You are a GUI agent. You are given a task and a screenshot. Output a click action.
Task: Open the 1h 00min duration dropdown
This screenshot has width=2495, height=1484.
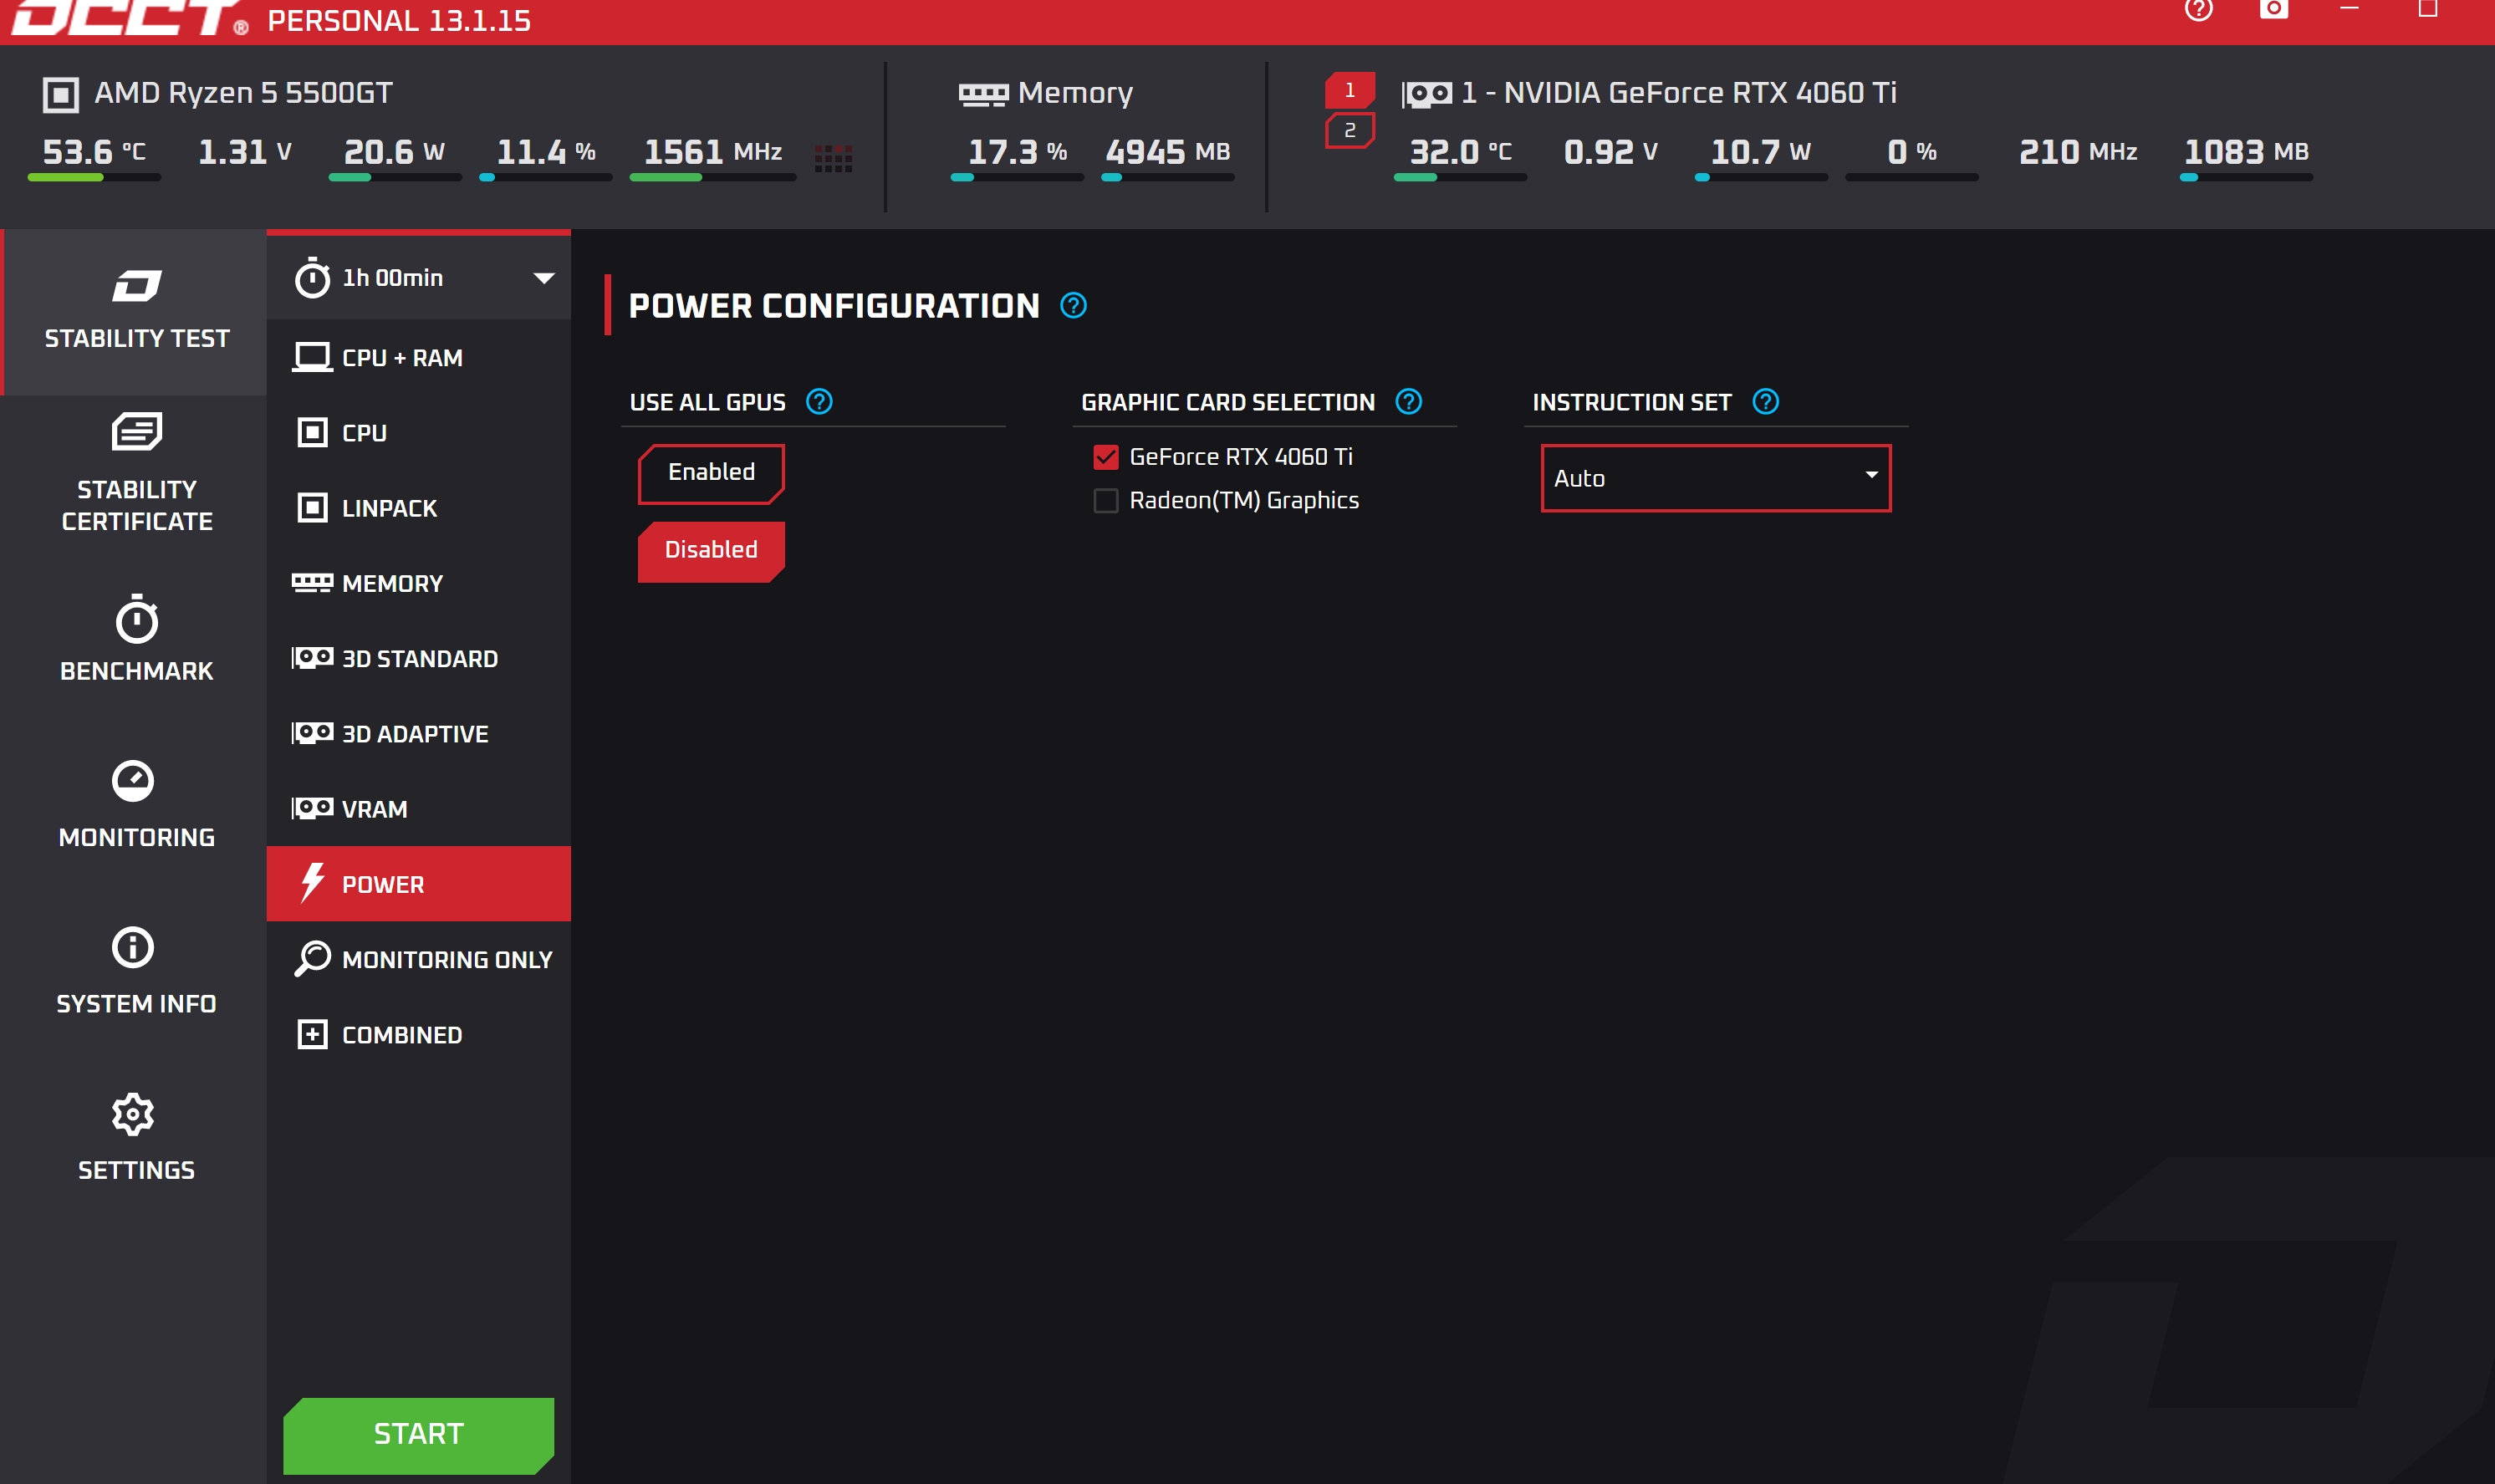tap(418, 278)
